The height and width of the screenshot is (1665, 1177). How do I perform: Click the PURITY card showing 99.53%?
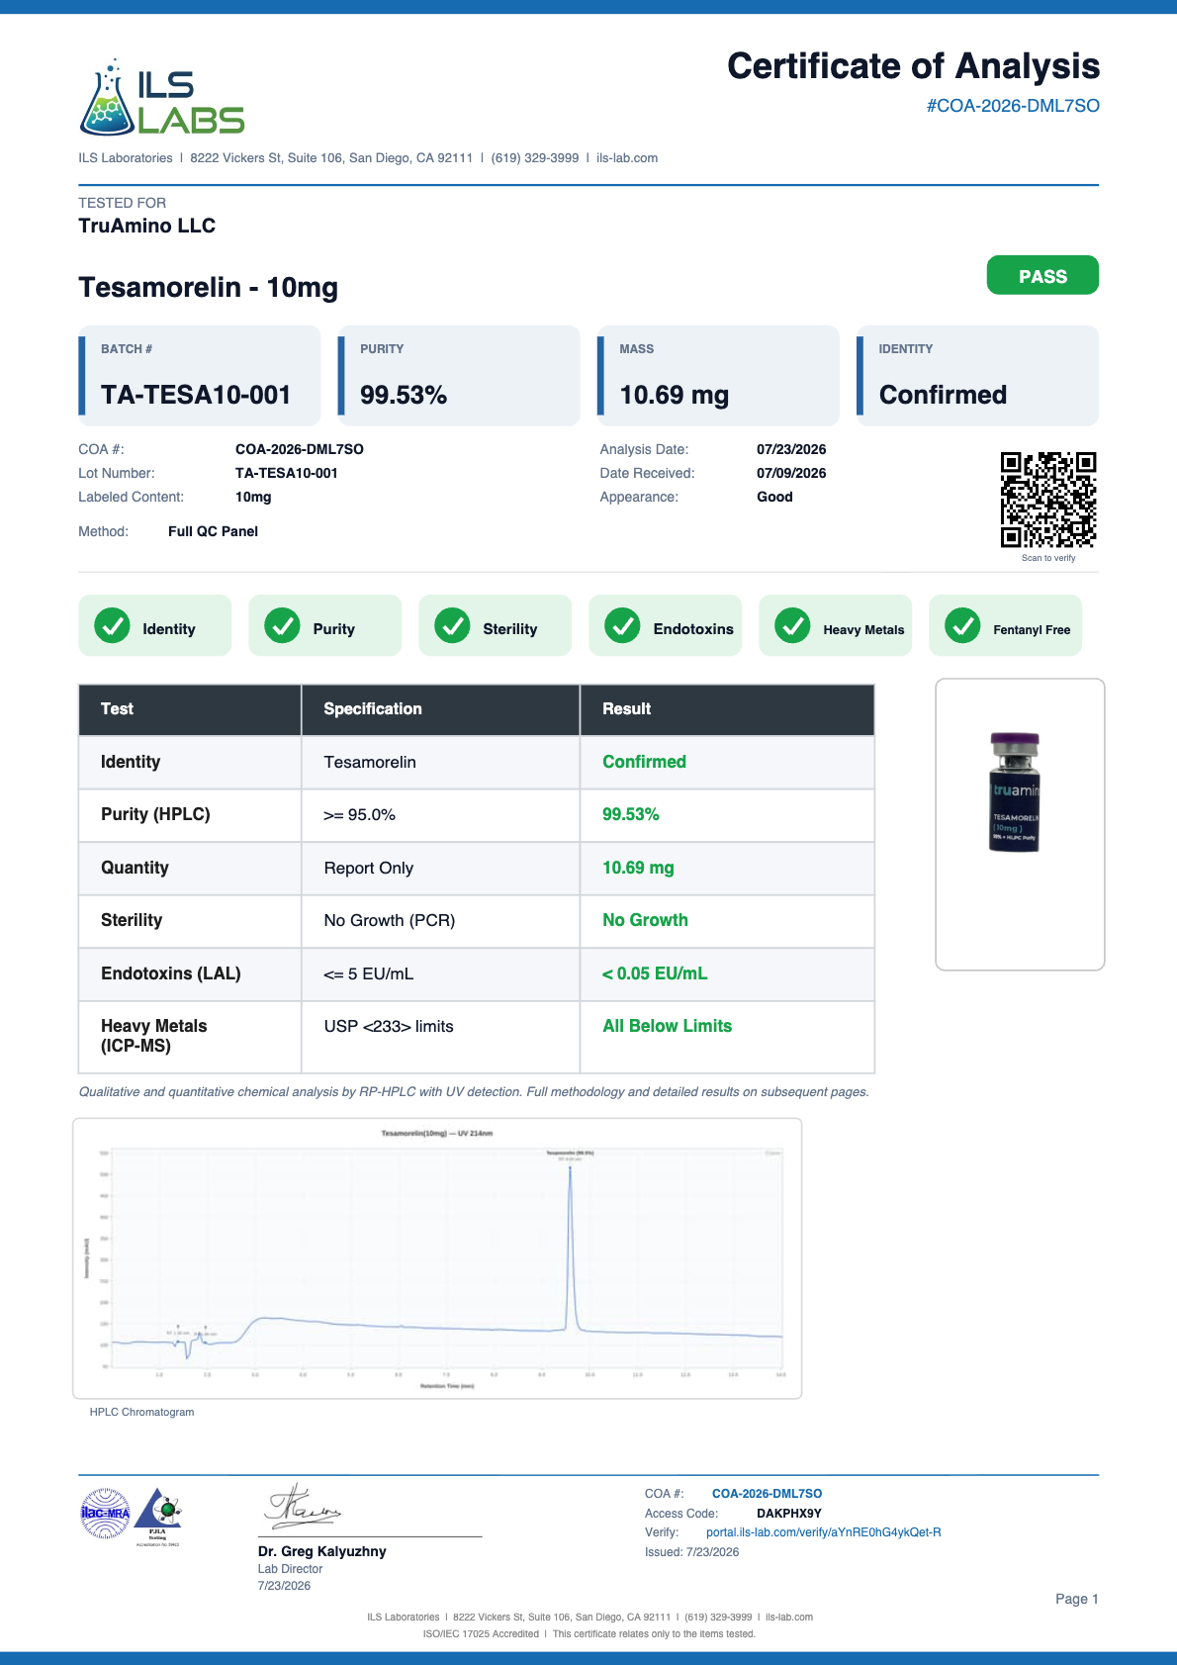pyautogui.click(x=459, y=376)
